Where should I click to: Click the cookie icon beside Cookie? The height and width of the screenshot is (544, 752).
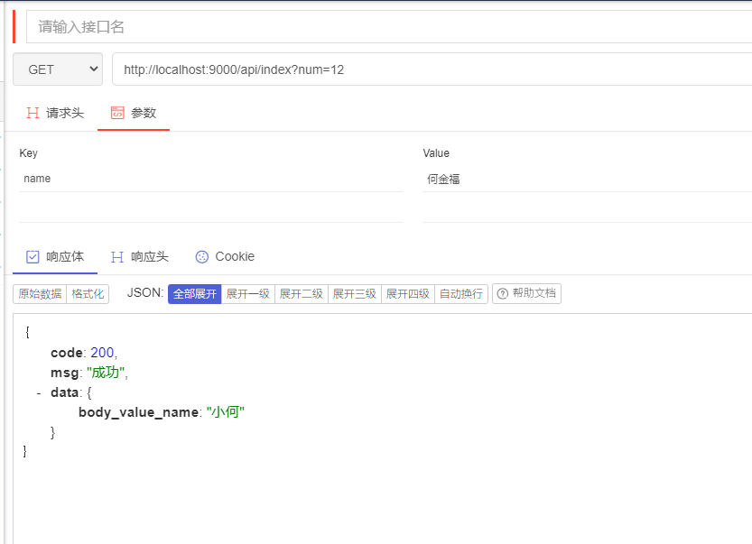pos(202,257)
